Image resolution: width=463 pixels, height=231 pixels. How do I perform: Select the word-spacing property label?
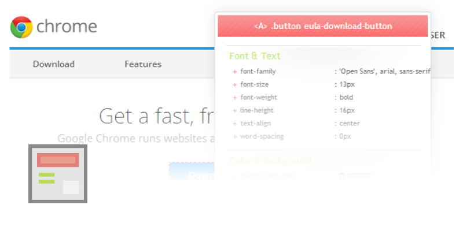pyautogui.click(x=262, y=136)
